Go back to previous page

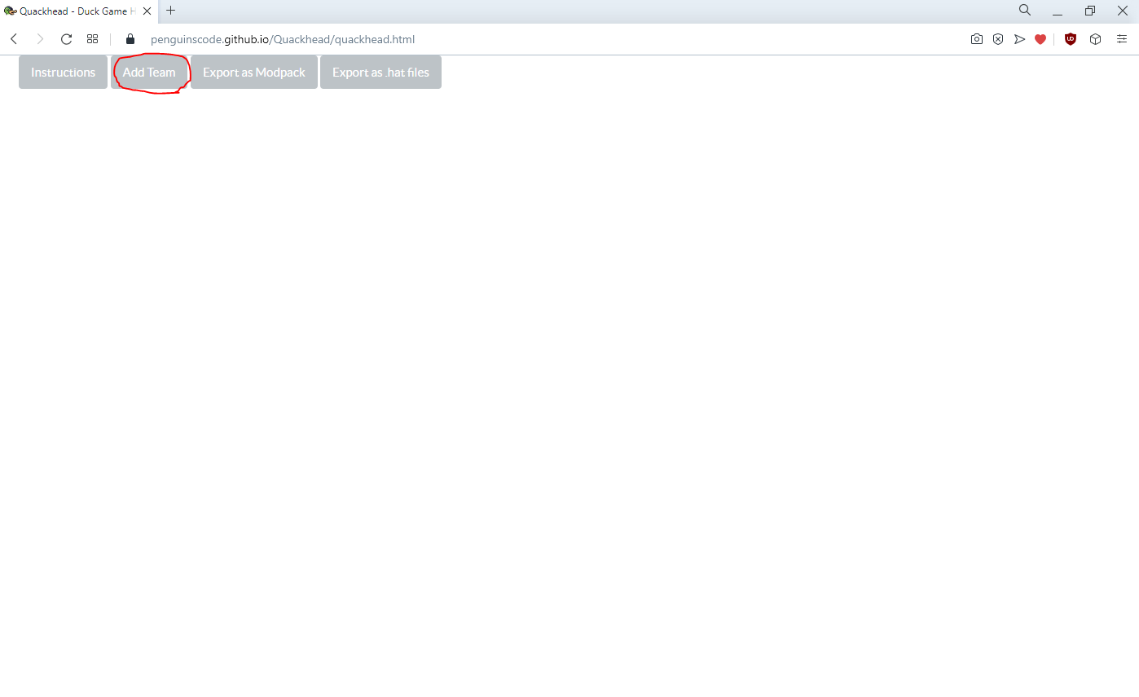pos(14,39)
